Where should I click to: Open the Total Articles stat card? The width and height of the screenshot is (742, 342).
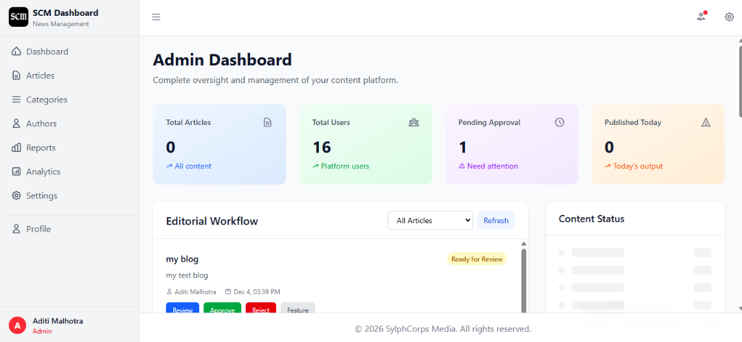[219, 144]
